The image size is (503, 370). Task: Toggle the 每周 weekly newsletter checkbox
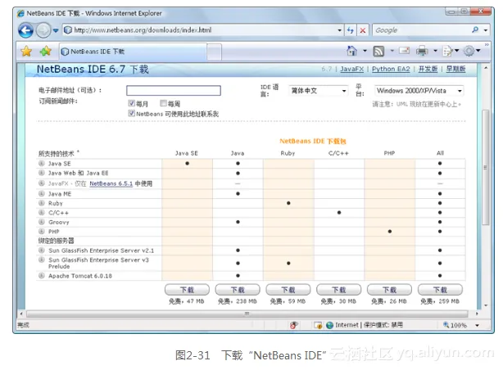164,104
